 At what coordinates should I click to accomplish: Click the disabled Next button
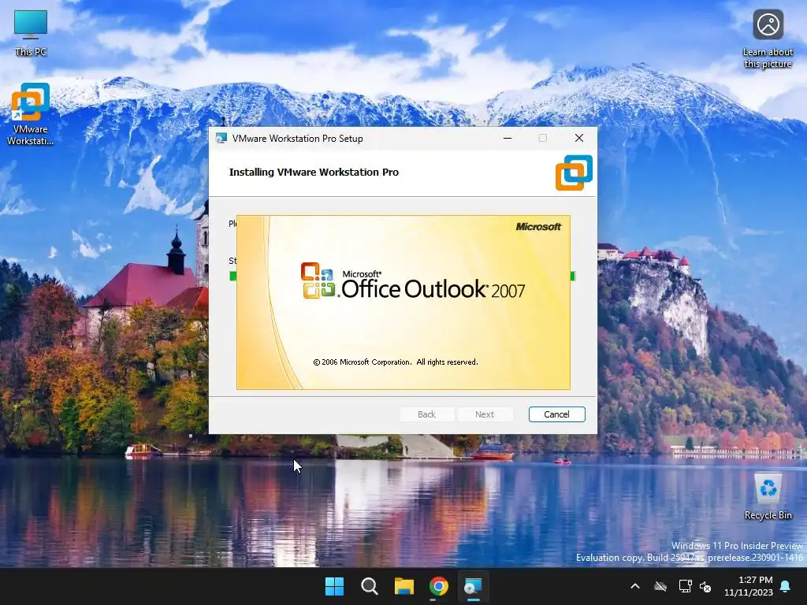point(485,414)
